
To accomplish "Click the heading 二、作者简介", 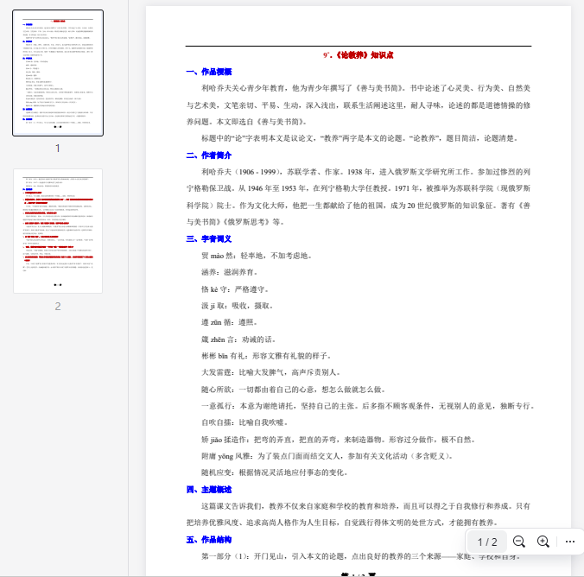I will pyautogui.click(x=208, y=155).
